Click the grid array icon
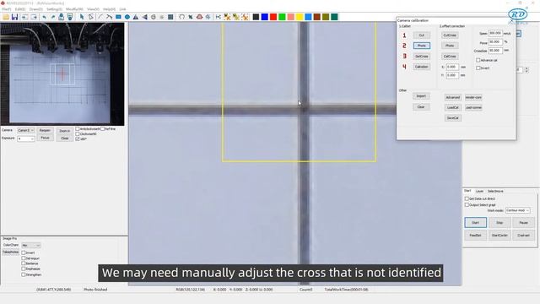540x304 pixels. pos(170,17)
